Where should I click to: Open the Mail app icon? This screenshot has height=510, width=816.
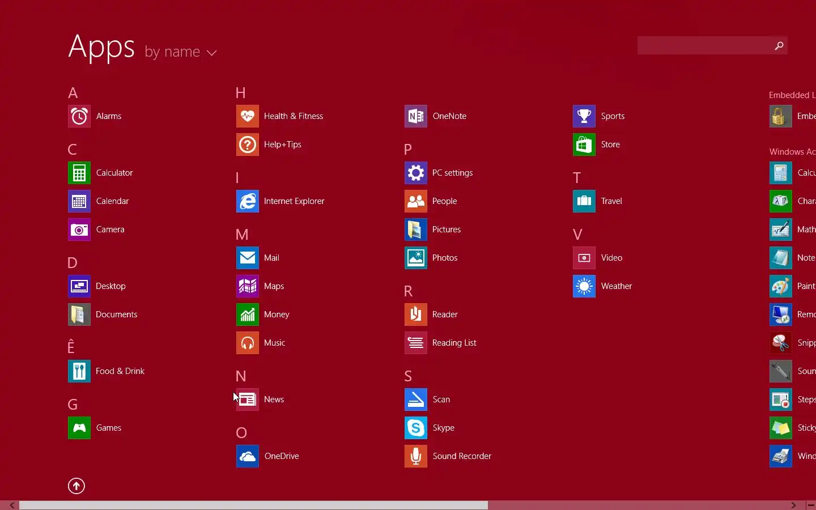pyautogui.click(x=248, y=258)
